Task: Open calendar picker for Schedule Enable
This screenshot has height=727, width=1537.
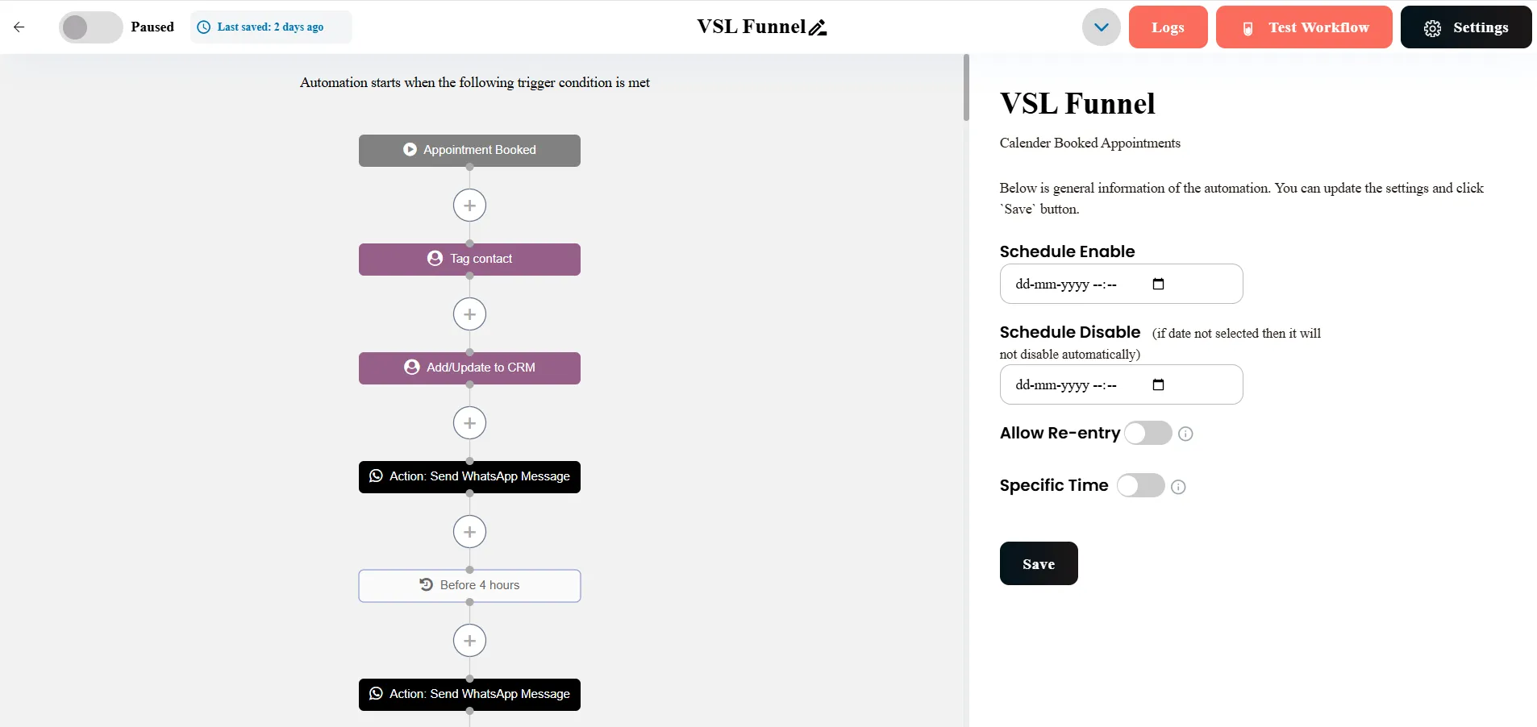Action: click(x=1158, y=284)
